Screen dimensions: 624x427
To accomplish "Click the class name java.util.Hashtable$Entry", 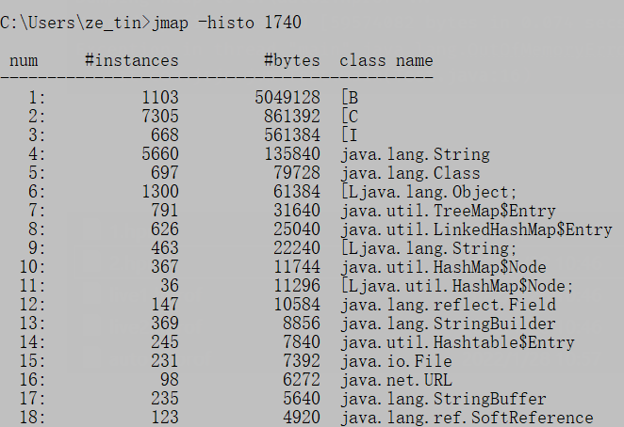I will coord(458,342).
